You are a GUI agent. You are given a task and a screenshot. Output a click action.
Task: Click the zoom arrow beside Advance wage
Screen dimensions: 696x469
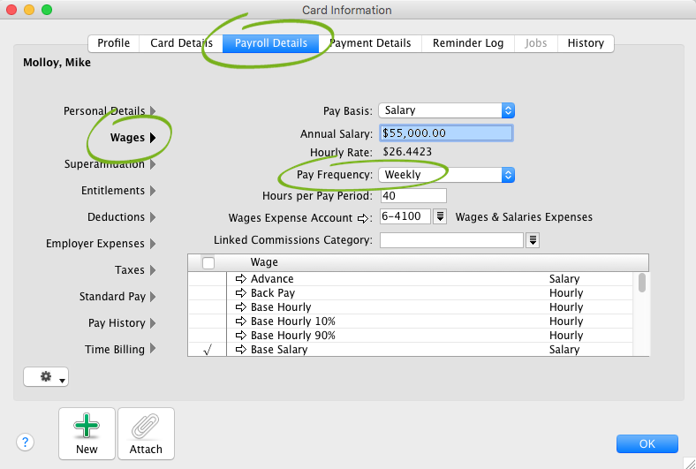[239, 279]
